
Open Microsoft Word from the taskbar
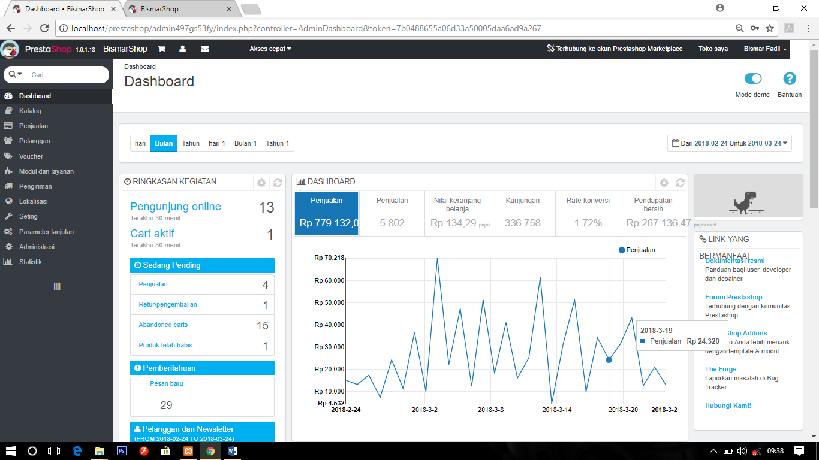233,451
